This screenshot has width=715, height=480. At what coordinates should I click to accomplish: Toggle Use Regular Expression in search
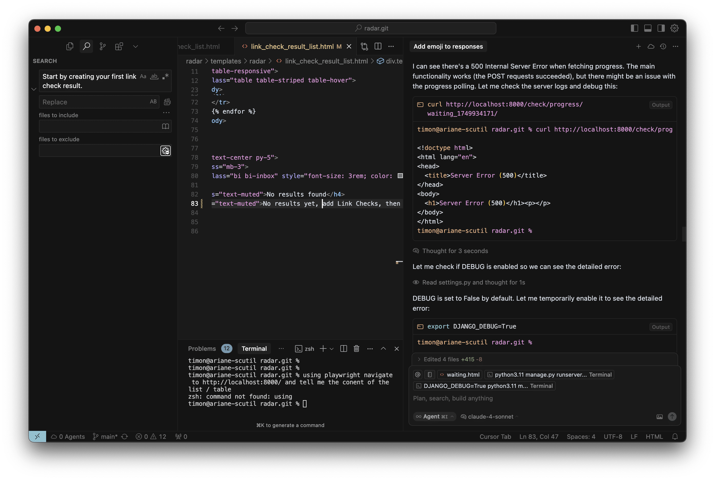coord(166,76)
